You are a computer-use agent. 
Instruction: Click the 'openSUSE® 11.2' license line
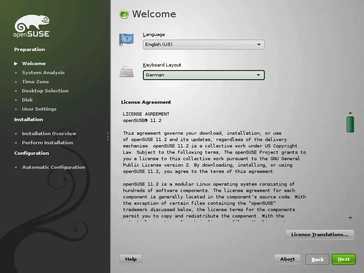(142, 121)
